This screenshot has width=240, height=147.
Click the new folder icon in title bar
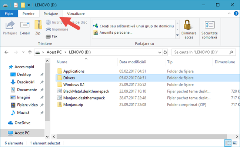(x=23, y=5)
